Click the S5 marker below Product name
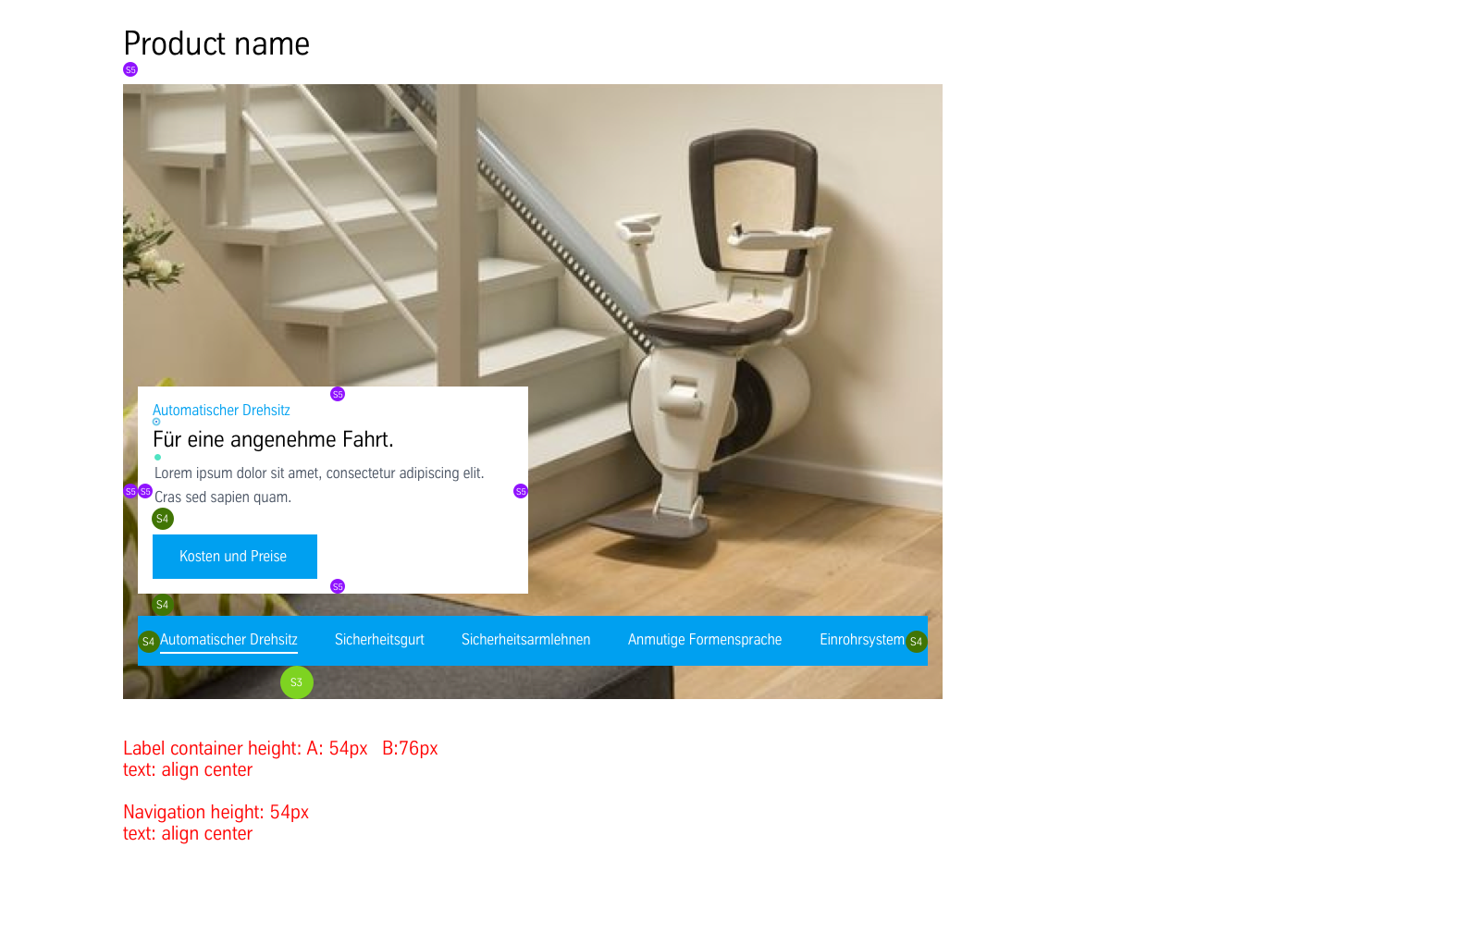 [130, 69]
